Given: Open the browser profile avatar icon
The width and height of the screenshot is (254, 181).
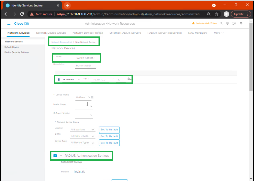Looking at the screenshot, I should click(226, 14).
